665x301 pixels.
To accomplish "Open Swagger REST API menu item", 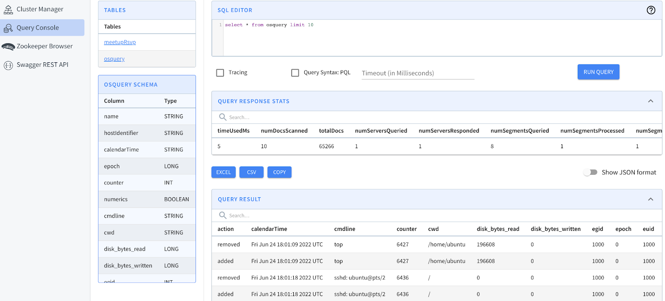I will [42, 65].
